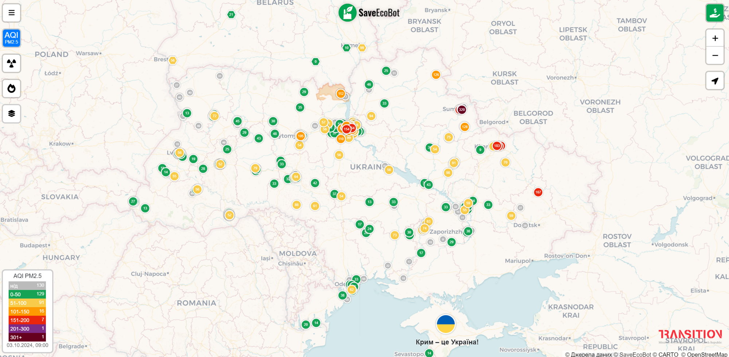Viewport: 729px width, 357px height.
Task: Open the green 29 marker north of Zhytomyr
Action: point(304,92)
